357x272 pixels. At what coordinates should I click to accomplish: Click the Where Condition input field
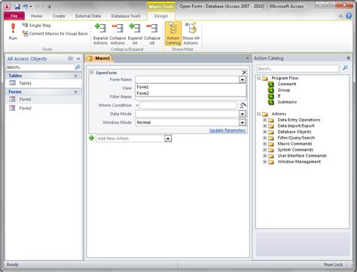[x=188, y=105]
